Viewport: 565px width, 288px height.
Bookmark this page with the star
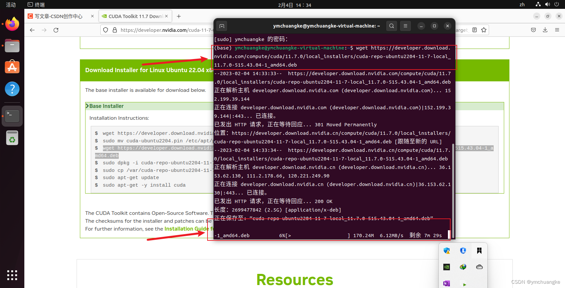point(484,30)
